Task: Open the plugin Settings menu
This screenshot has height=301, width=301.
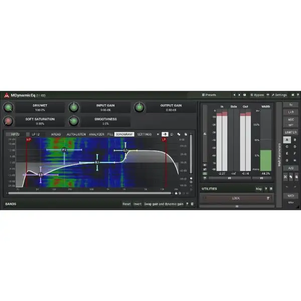Action: coord(279,94)
